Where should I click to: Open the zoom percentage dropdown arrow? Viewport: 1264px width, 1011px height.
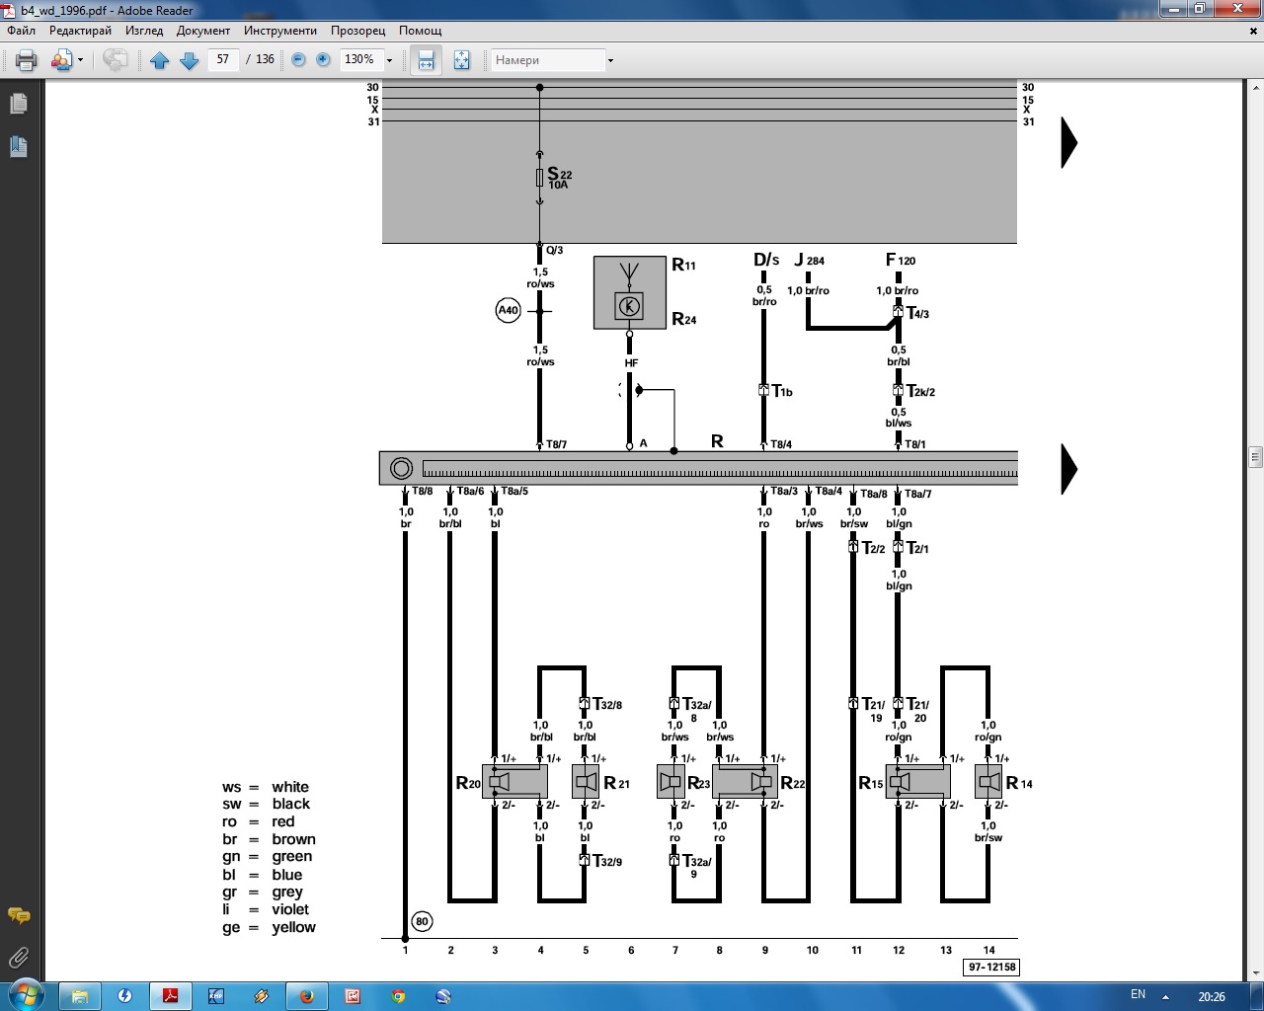click(x=389, y=61)
